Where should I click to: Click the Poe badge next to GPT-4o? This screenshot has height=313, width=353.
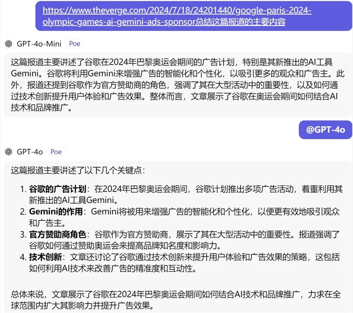pyautogui.click(x=56, y=152)
